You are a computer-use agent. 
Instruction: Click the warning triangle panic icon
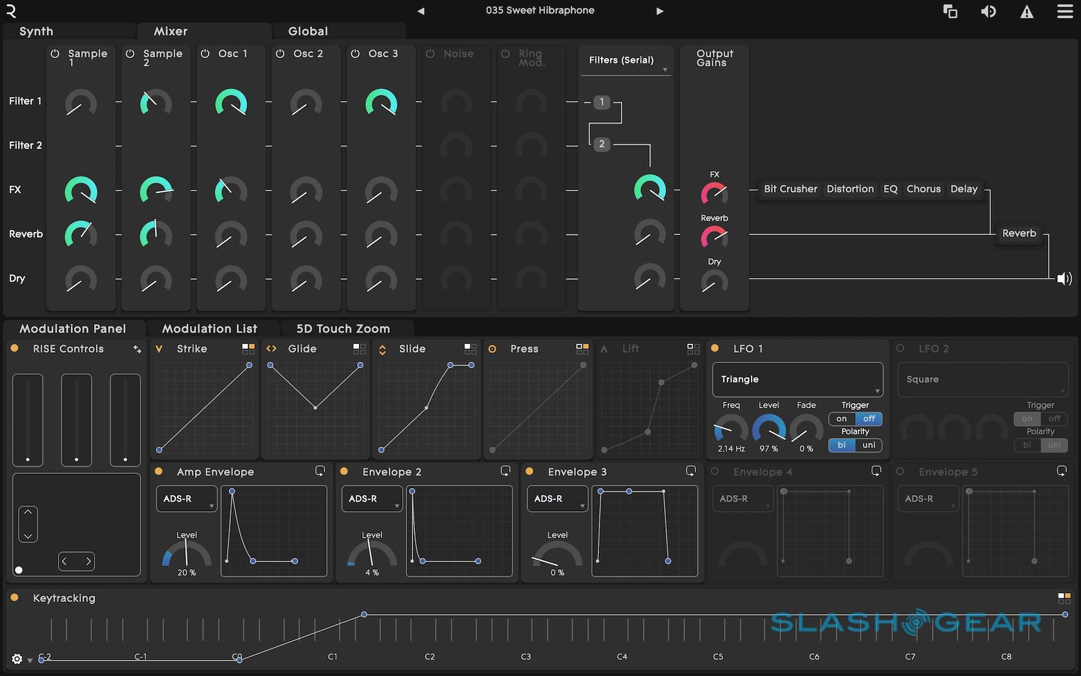[1027, 12]
